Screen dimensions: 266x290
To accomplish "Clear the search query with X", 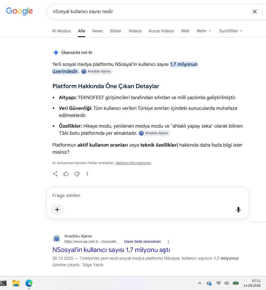I will [254, 12].
